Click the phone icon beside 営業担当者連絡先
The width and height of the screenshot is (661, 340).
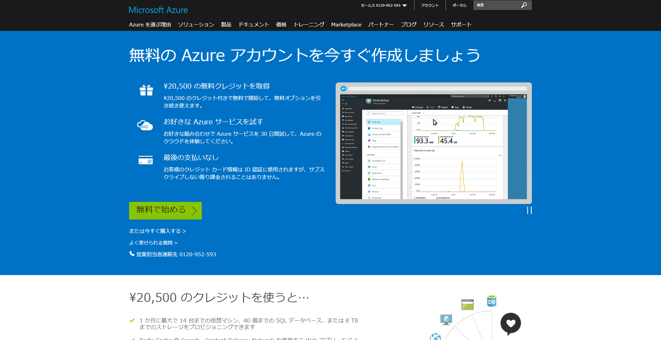pyautogui.click(x=132, y=254)
